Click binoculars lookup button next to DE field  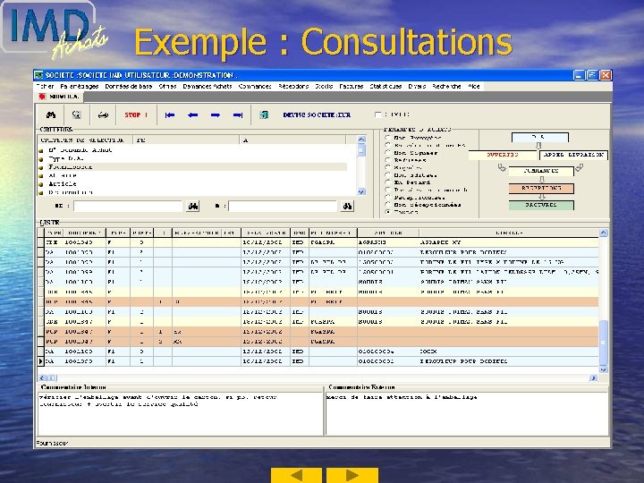click(x=192, y=206)
